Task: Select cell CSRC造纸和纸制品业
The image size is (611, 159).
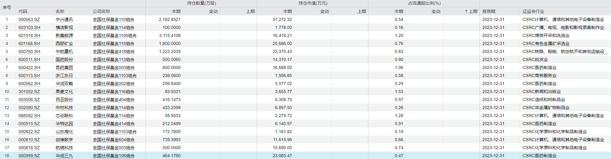Action: pos(544,100)
